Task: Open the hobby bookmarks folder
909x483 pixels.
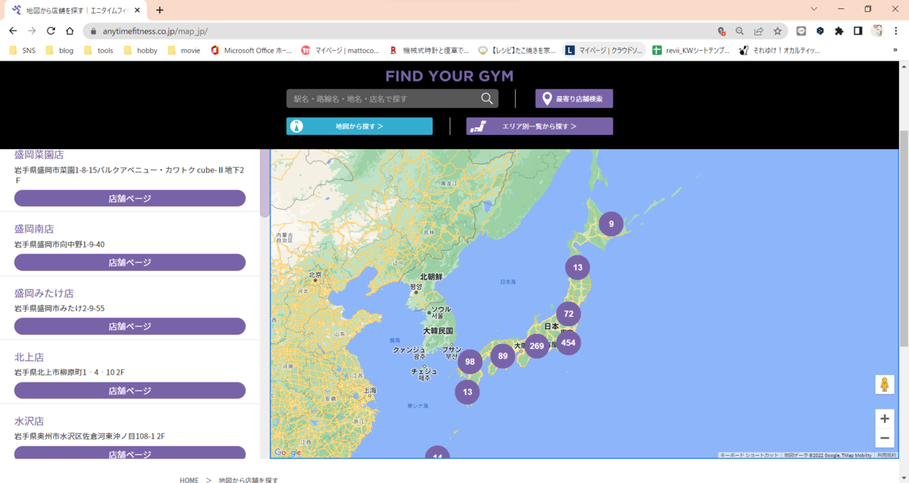Action: pos(140,51)
